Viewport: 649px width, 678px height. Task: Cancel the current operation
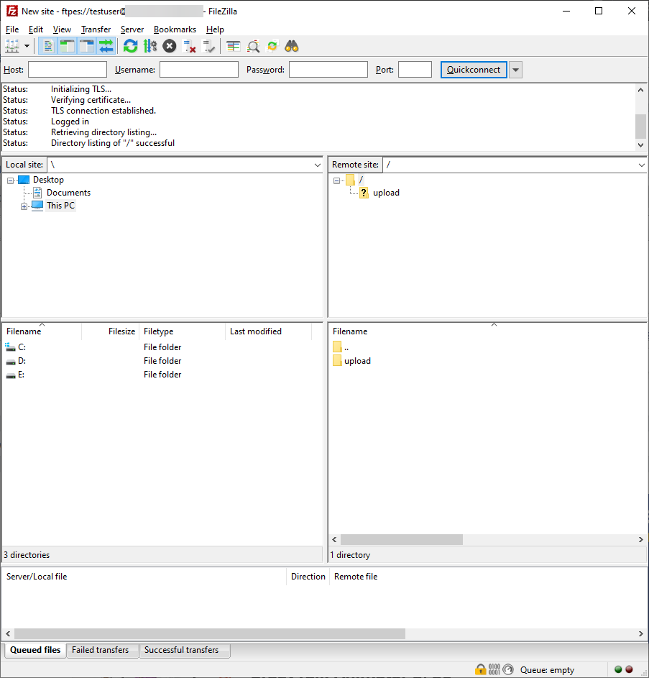pos(169,45)
